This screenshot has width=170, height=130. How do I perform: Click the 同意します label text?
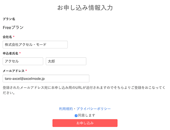[x=87, y=115]
